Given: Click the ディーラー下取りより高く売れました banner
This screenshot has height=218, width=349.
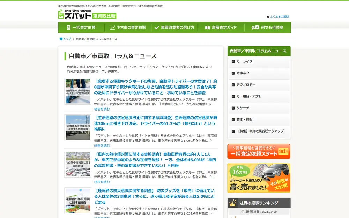Looking at the screenshot, I should (x=259, y=178).
